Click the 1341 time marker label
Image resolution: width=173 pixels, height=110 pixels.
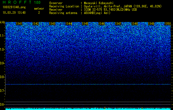tap(19, 24)
